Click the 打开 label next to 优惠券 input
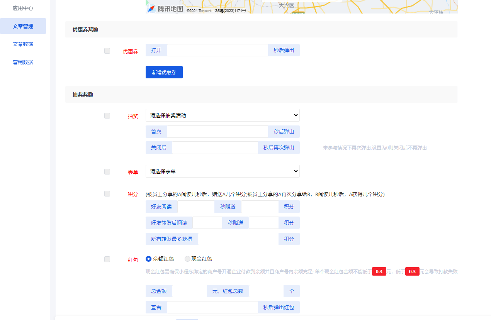 pyautogui.click(x=156, y=50)
